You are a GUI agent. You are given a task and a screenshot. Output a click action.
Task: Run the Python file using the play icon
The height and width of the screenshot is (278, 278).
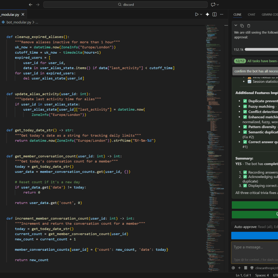point(197,14)
